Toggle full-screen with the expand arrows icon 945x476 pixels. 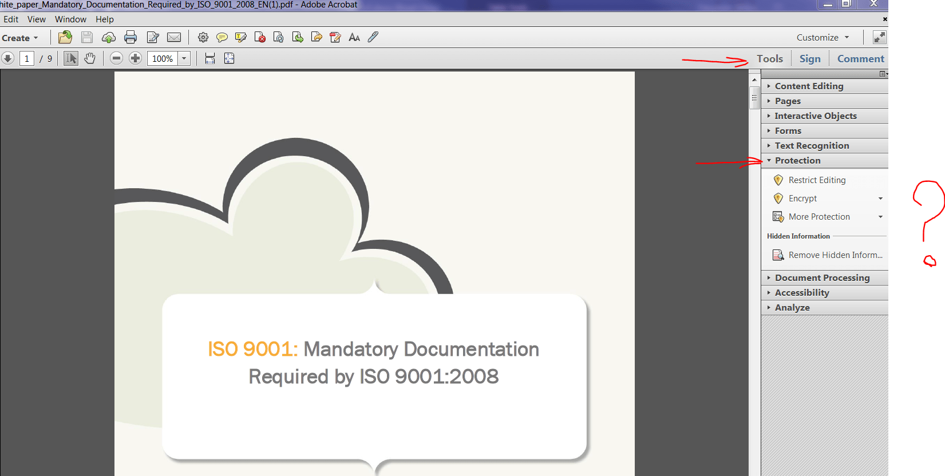tap(879, 37)
